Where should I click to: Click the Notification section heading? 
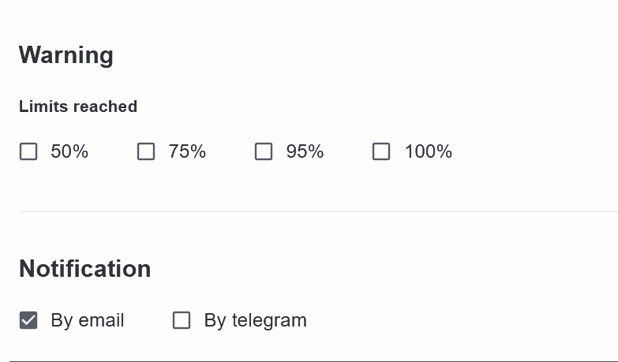(84, 269)
